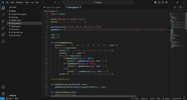Select Python 3.12.4 64-bit interpreter
The image size is (187, 100).
tap(176, 99)
